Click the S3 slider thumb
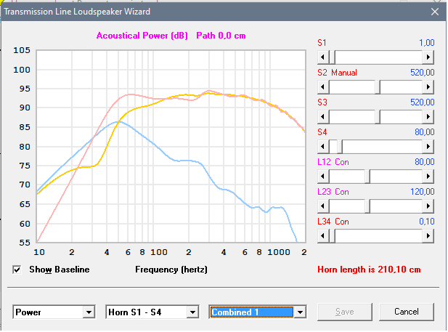 (x=378, y=116)
